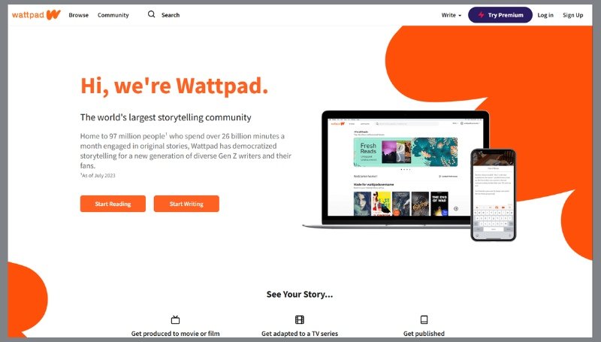This screenshot has width=601, height=342.
Task: Click the Log in link
Action: [545, 15]
